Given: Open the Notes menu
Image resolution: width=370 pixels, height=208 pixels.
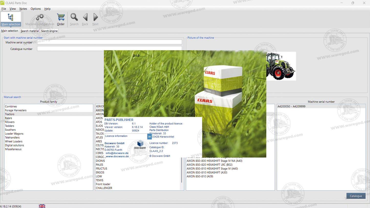Looking at the screenshot, I should [x=23, y=8].
